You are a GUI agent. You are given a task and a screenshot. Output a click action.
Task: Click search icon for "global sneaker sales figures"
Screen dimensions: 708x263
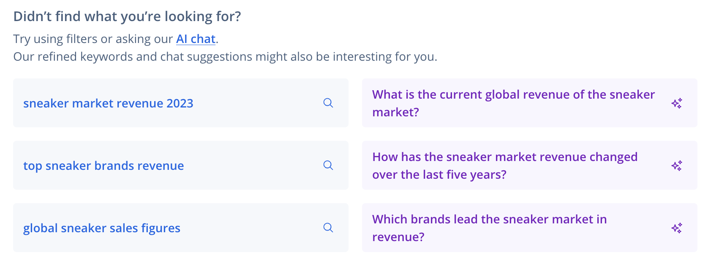tap(328, 228)
